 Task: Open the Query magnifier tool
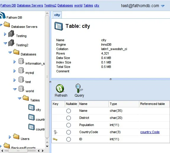(79, 88)
